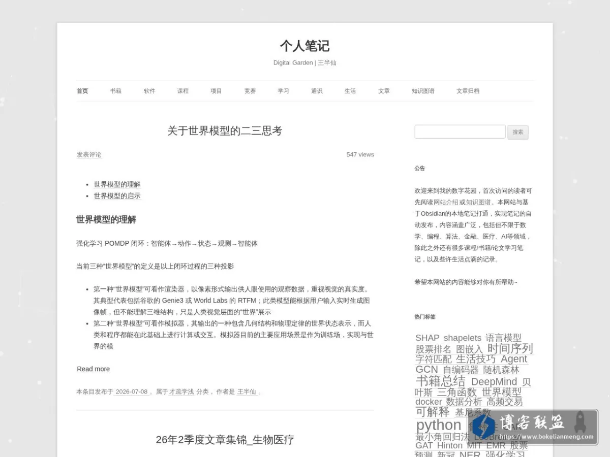The width and height of the screenshot is (610, 457).
Task: Open the 文章 menu item
Action: (x=384, y=91)
